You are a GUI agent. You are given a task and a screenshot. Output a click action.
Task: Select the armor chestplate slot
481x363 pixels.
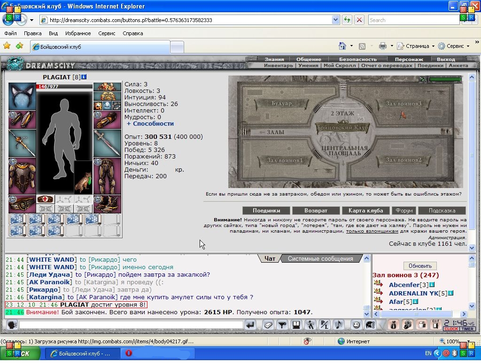coord(22,176)
